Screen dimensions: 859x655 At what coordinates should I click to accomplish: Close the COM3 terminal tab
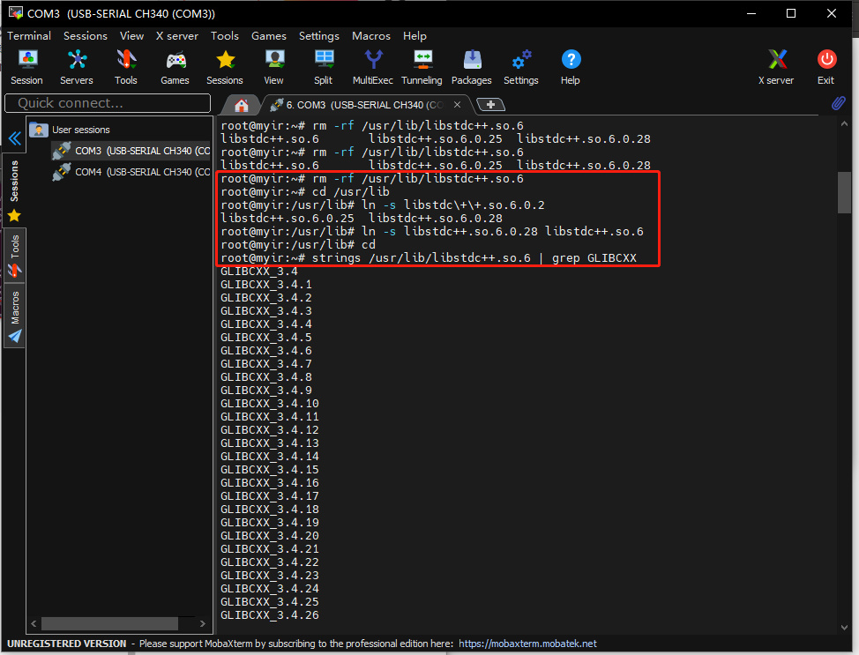click(457, 105)
